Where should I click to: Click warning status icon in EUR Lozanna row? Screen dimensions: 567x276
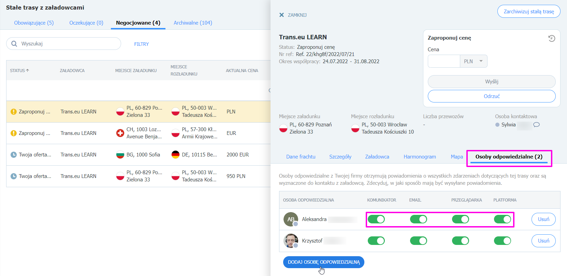point(14,133)
